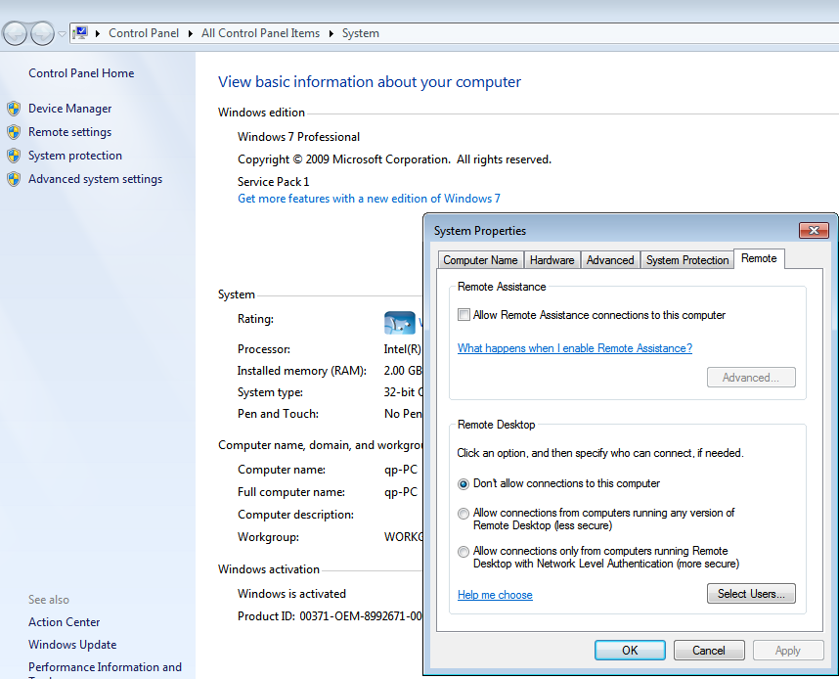Click the System breadcrumb item
The height and width of the screenshot is (679, 839).
coord(360,33)
